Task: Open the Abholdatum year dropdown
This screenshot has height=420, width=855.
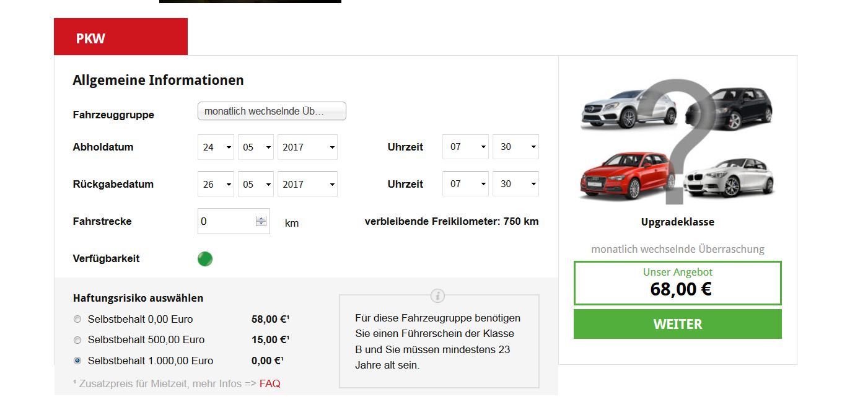Action: click(x=307, y=147)
